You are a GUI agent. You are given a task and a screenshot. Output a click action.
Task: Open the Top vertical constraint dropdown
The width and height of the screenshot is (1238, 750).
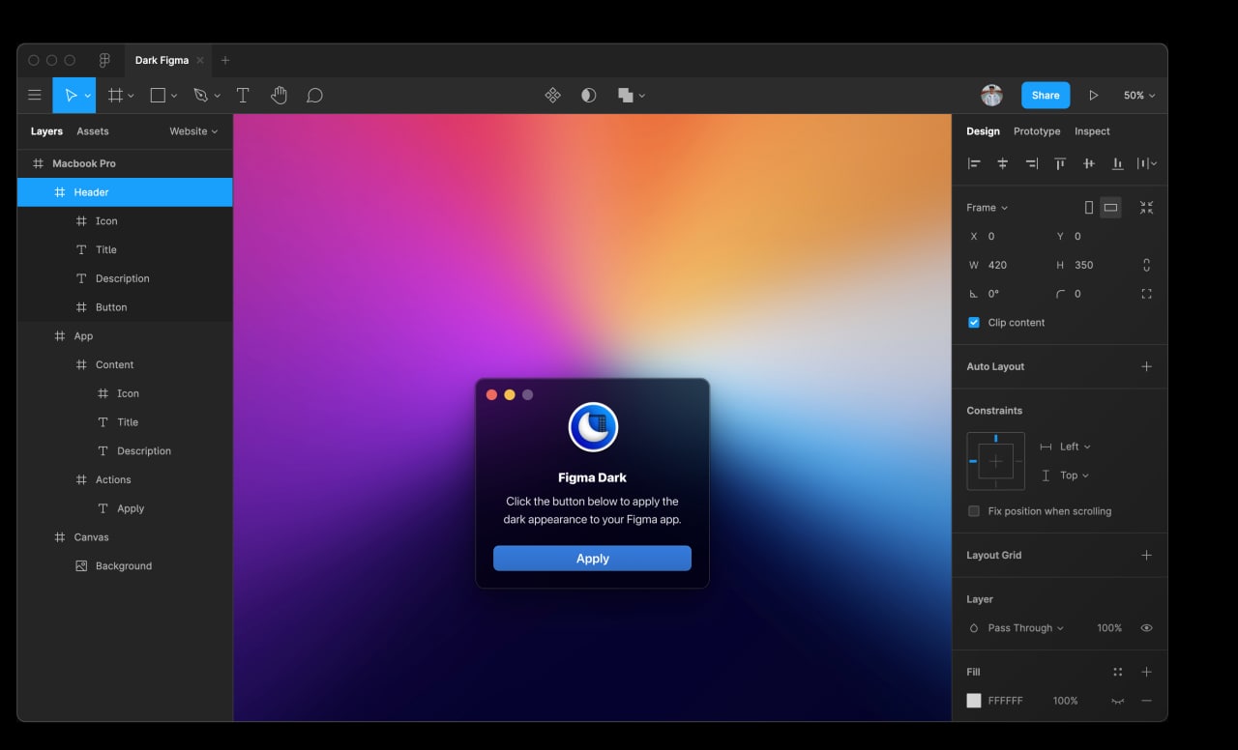[1074, 476]
